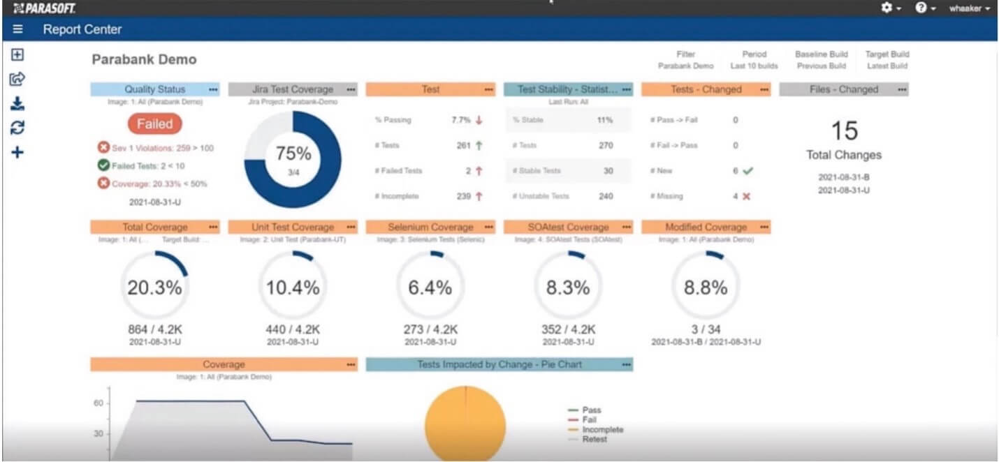The image size is (999, 462).
Task: Click the Report Center title
Action: (x=82, y=29)
